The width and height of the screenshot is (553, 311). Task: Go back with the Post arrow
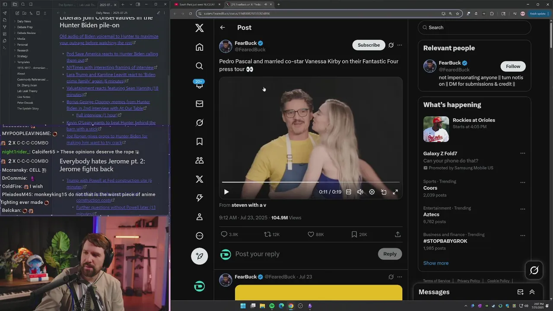click(x=222, y=28)
